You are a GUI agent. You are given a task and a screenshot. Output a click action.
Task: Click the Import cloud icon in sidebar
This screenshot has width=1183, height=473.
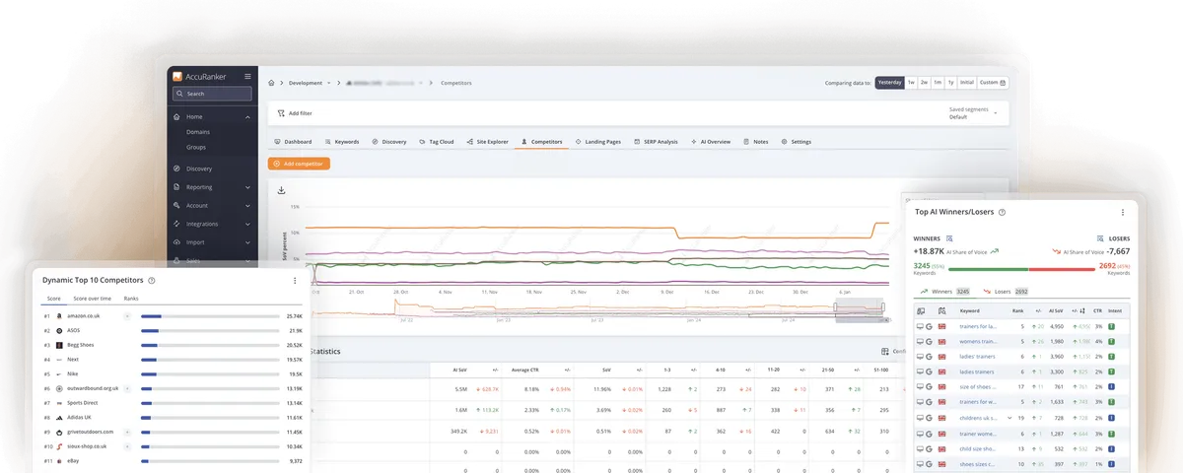(x=176, y=242)
